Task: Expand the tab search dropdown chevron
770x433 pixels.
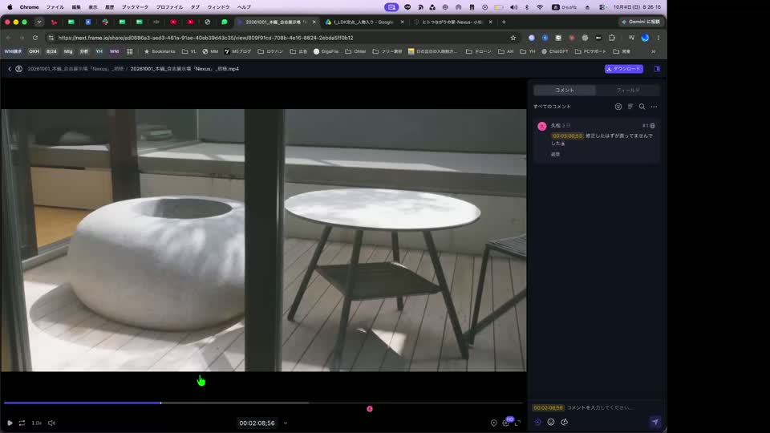Action: click(x=39, y=22)
